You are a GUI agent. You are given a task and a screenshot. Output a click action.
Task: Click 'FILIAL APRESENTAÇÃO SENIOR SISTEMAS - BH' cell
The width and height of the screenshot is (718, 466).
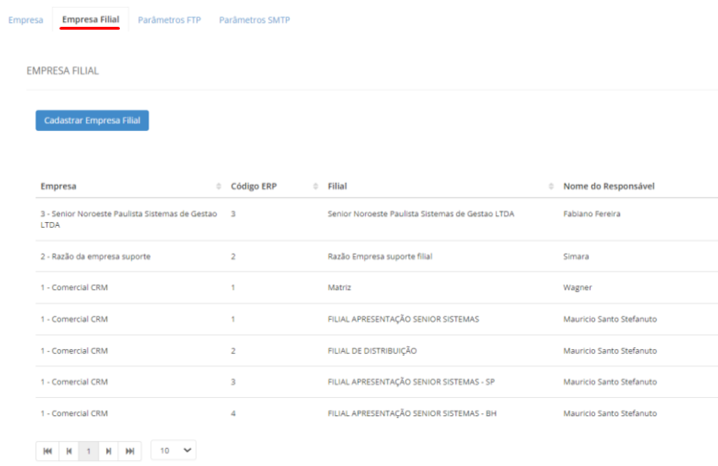click(x=411, y=413)
